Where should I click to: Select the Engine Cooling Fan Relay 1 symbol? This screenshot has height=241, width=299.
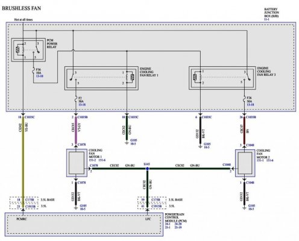[x=101, y=78]
